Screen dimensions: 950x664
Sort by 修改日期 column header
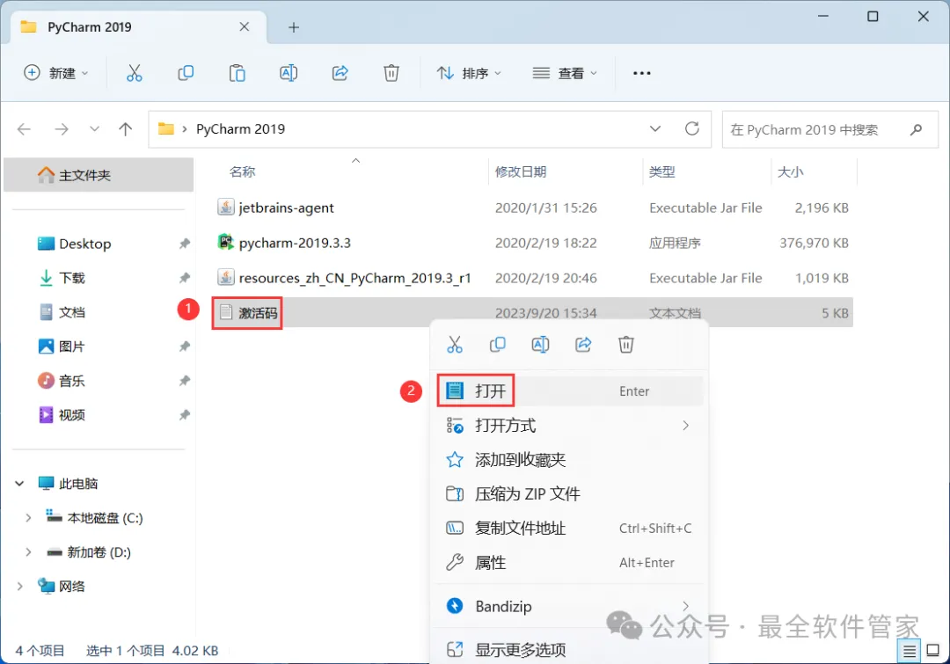(521, 172)
